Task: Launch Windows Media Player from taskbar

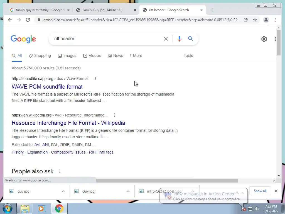Action: [x=42, y=208]
